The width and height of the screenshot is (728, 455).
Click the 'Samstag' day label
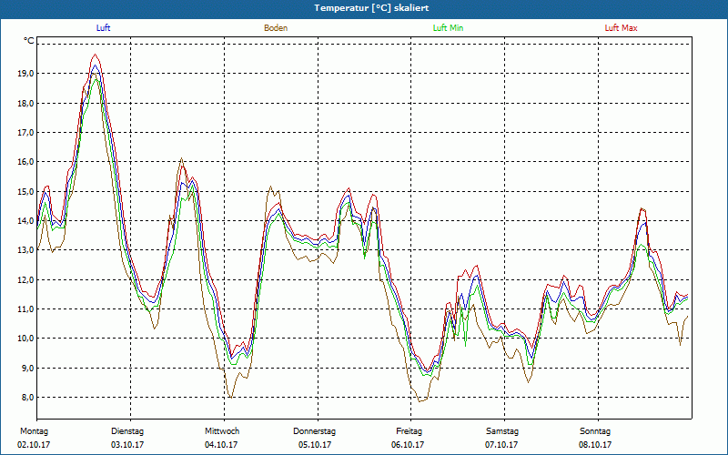point(502,431)
